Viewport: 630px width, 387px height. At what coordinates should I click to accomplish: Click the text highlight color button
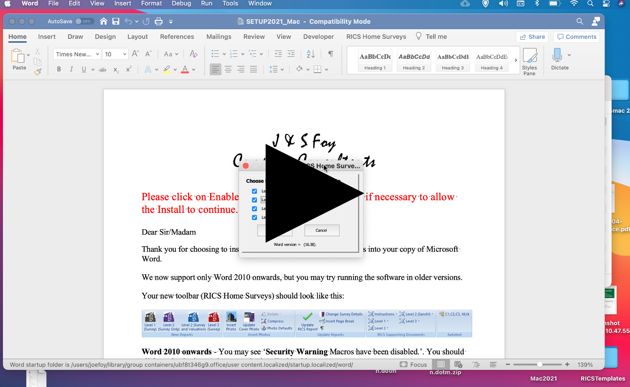coord(167,69)
